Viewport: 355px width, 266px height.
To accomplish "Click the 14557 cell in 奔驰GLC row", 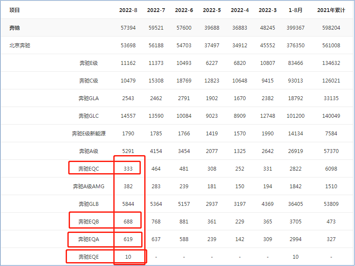I will [x=128, y=116].
